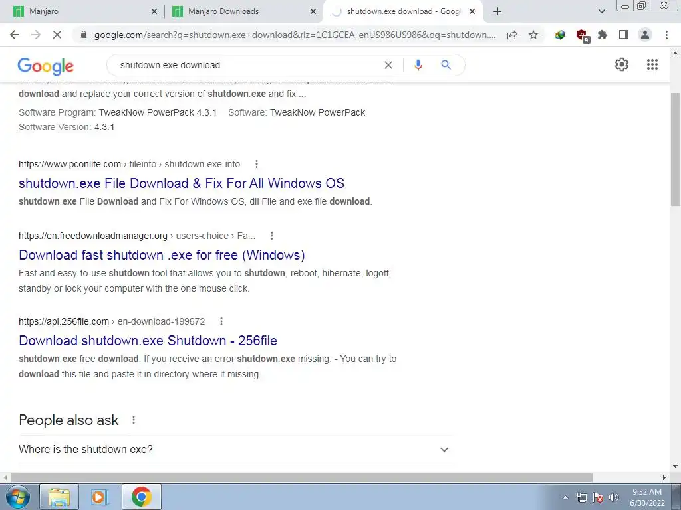The height and width of the screenshot is (510, 681).
Task: Share this page using the share icon
Action: tap(512, 35)
